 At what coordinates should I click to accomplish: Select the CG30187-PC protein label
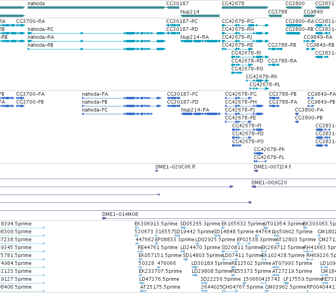click(x=182, y=94)
